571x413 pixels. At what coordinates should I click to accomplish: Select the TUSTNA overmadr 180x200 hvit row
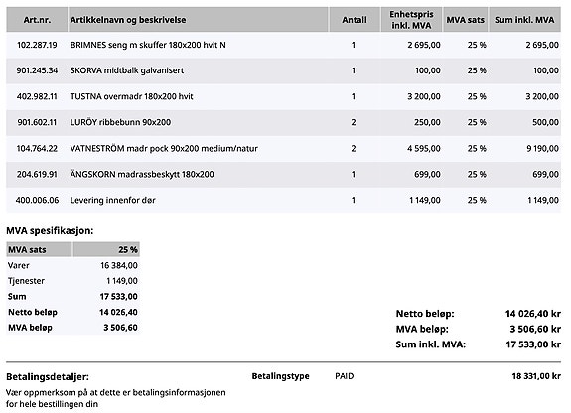283,96
